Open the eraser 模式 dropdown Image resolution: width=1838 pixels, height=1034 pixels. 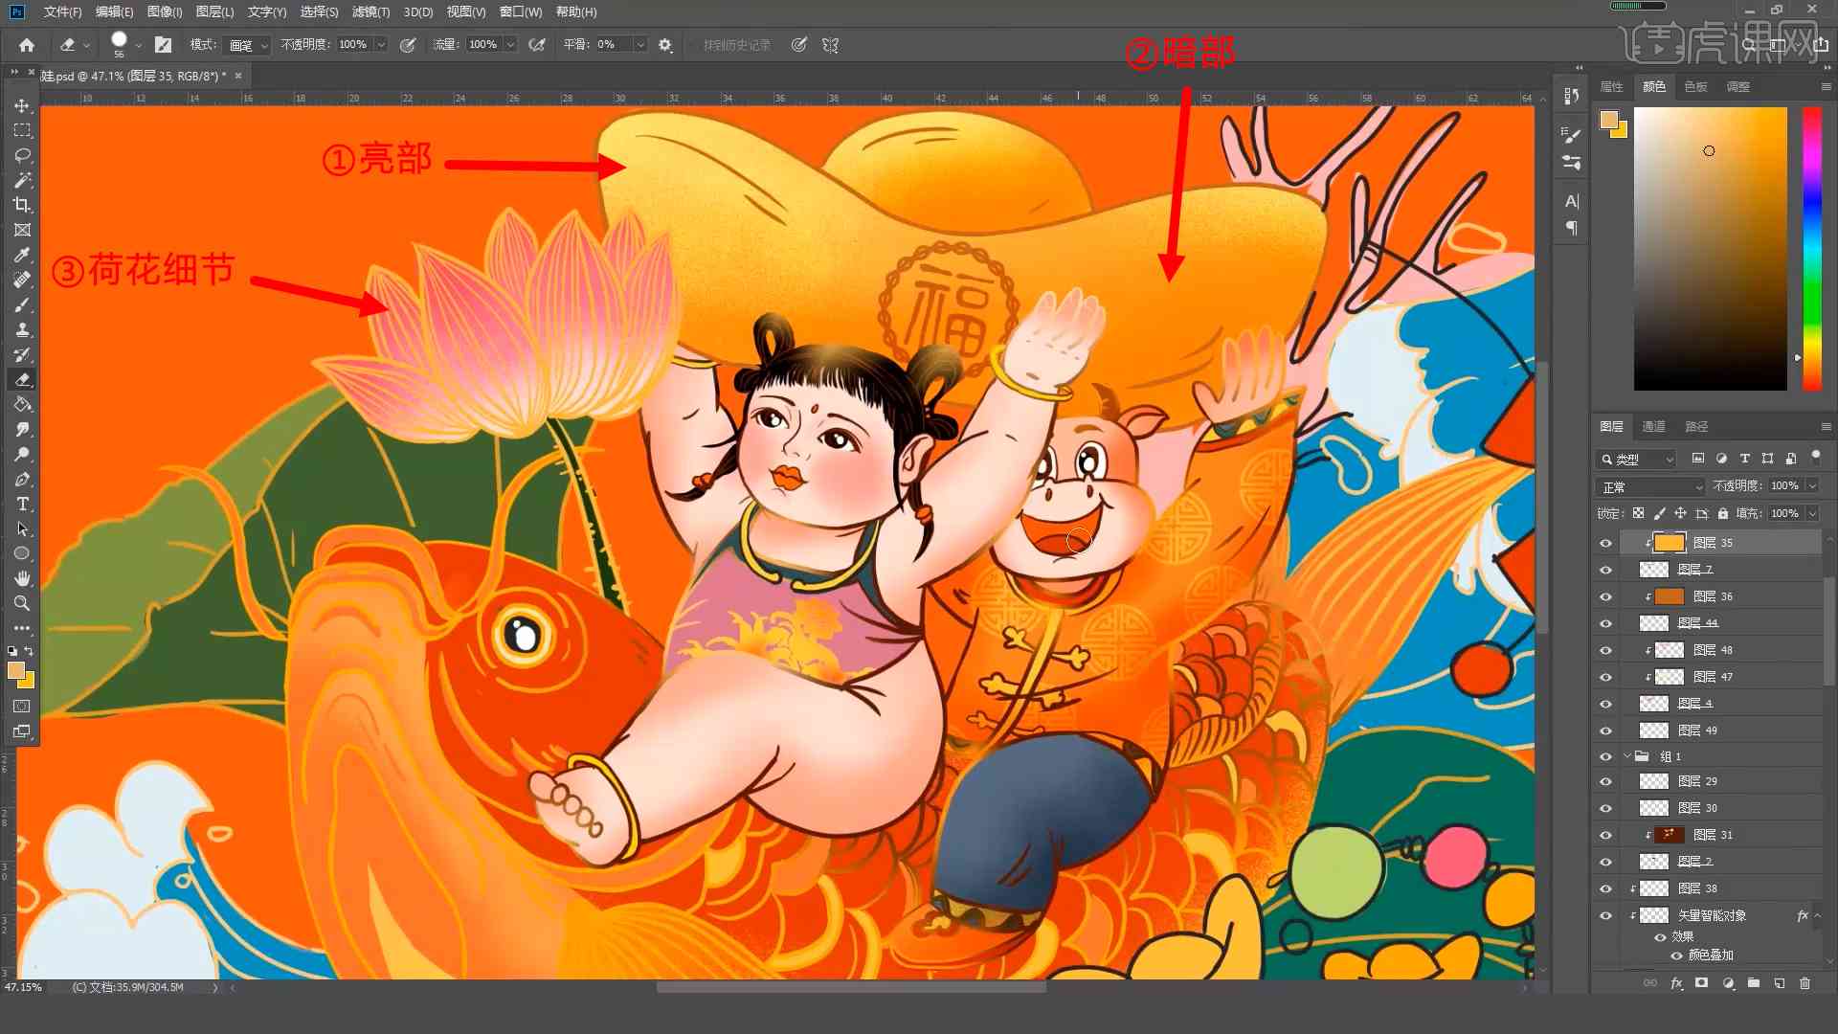(x=249, y=45)
